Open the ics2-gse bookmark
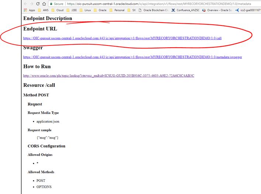 pos(247,10)
